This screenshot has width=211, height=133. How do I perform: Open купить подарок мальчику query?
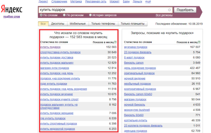[57, 63]
